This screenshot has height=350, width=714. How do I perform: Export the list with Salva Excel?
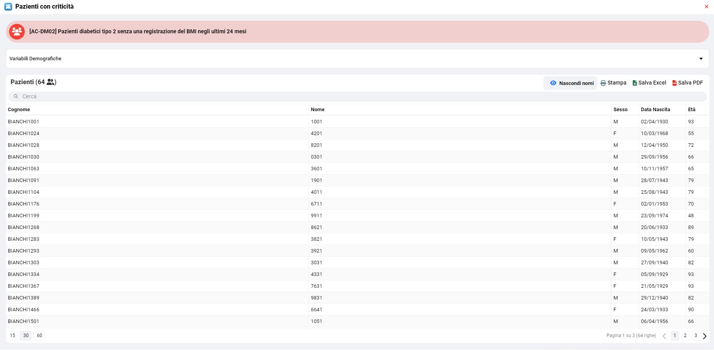click(649, 83)
